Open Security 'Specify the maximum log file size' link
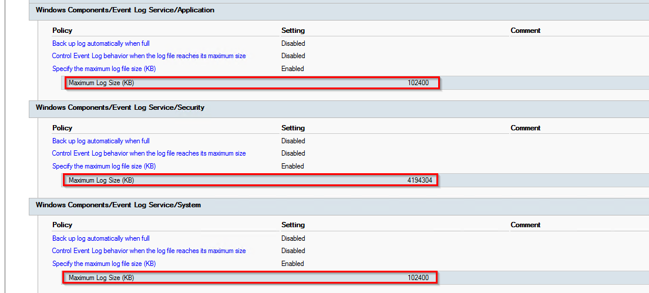649x293 pixels. 104,166
